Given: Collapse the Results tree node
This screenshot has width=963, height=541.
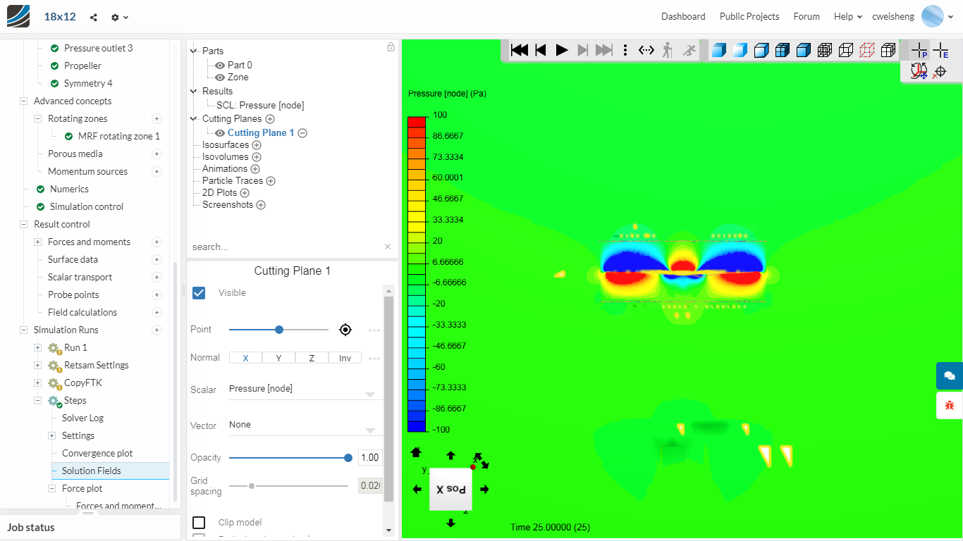Looking at the screenshot, I should point(194,92).
